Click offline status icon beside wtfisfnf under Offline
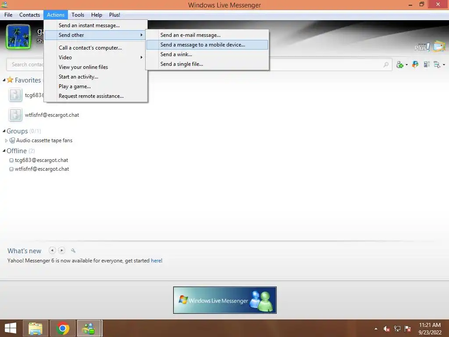This screenshot has width=449, height=337. pos(11,169)
